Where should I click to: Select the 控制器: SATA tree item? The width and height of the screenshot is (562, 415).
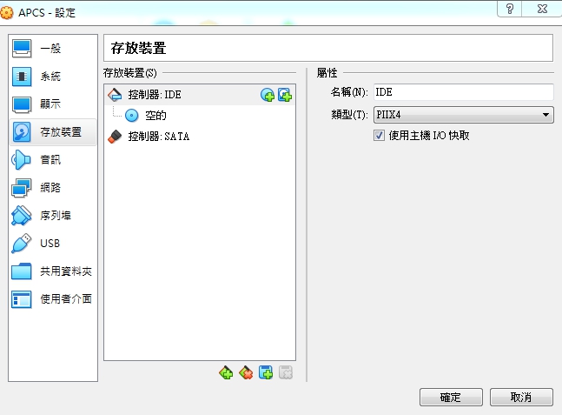pos(158,137)
